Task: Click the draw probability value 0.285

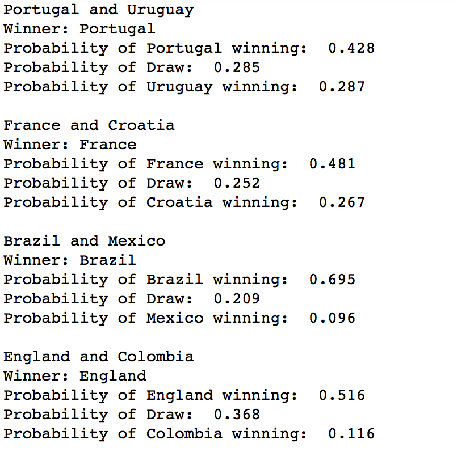Action: pos(237,67)
